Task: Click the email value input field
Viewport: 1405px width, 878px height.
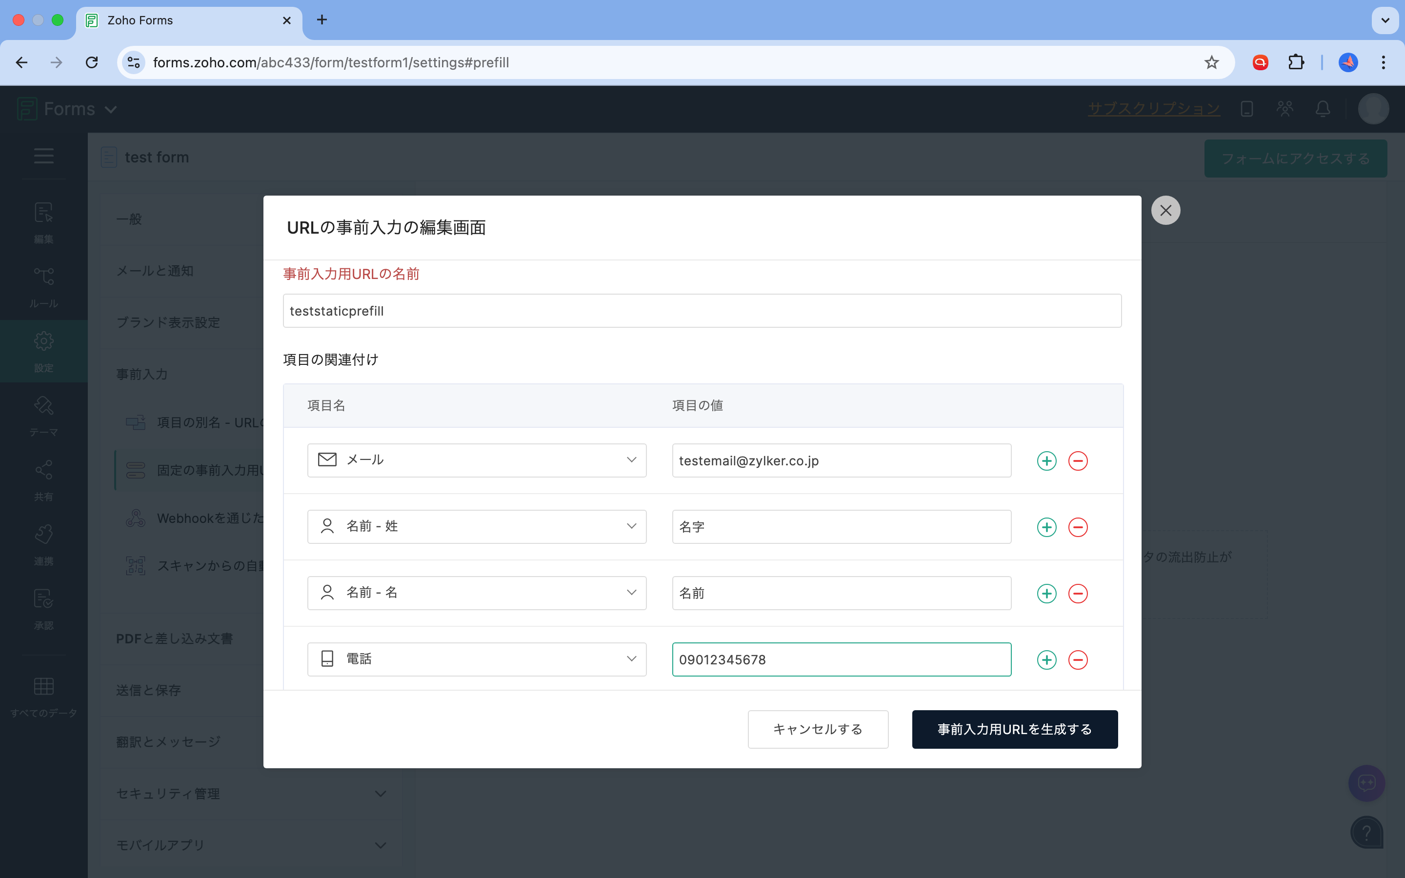Action: (841, 460)
